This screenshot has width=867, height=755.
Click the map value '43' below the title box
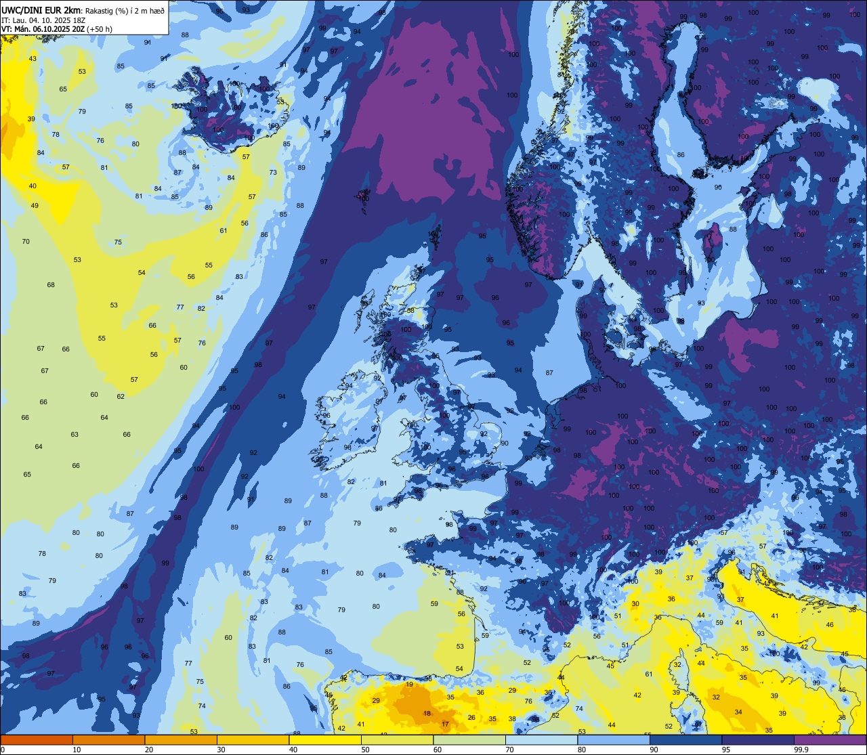coord(33,59)
